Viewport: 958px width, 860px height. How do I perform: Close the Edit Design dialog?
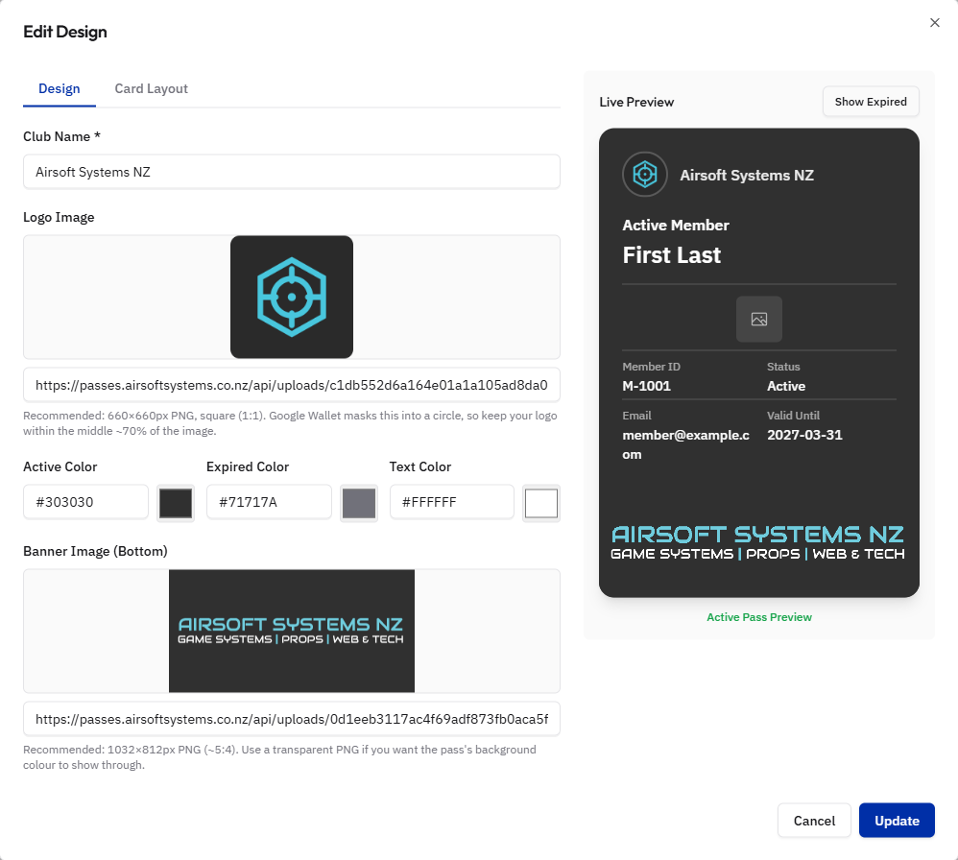[934, 23]
